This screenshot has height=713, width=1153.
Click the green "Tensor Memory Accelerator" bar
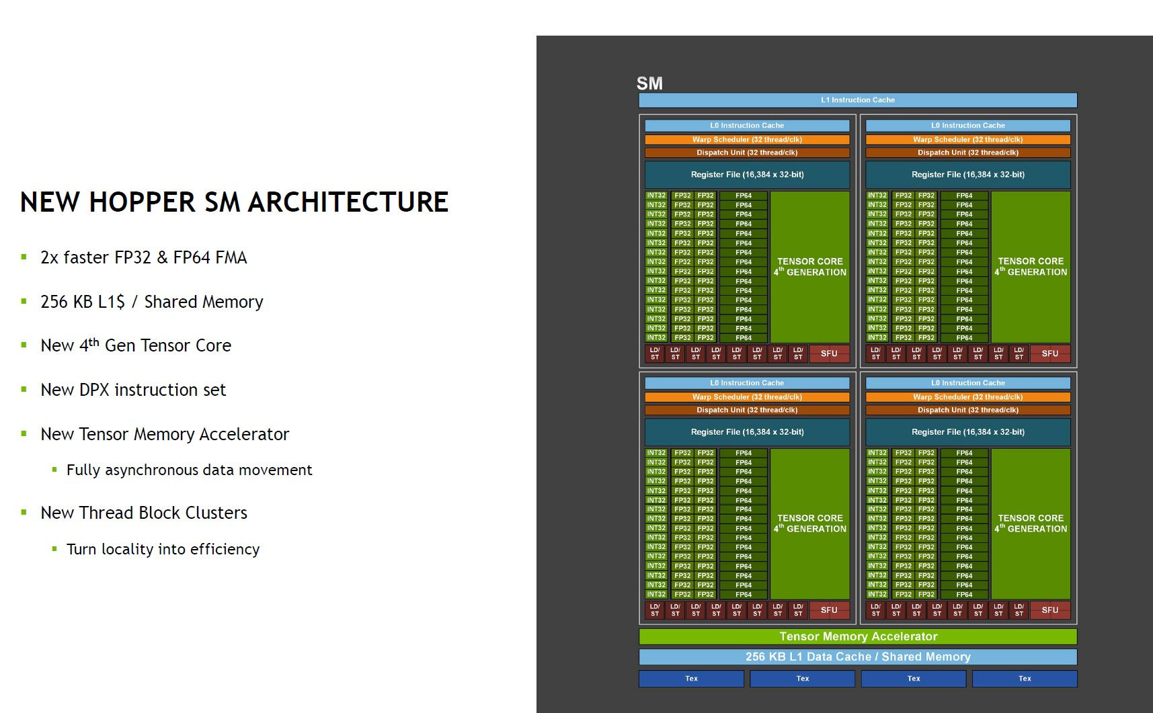(858, 636)
